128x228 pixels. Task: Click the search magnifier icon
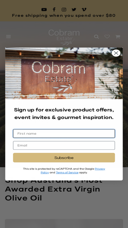97,37
